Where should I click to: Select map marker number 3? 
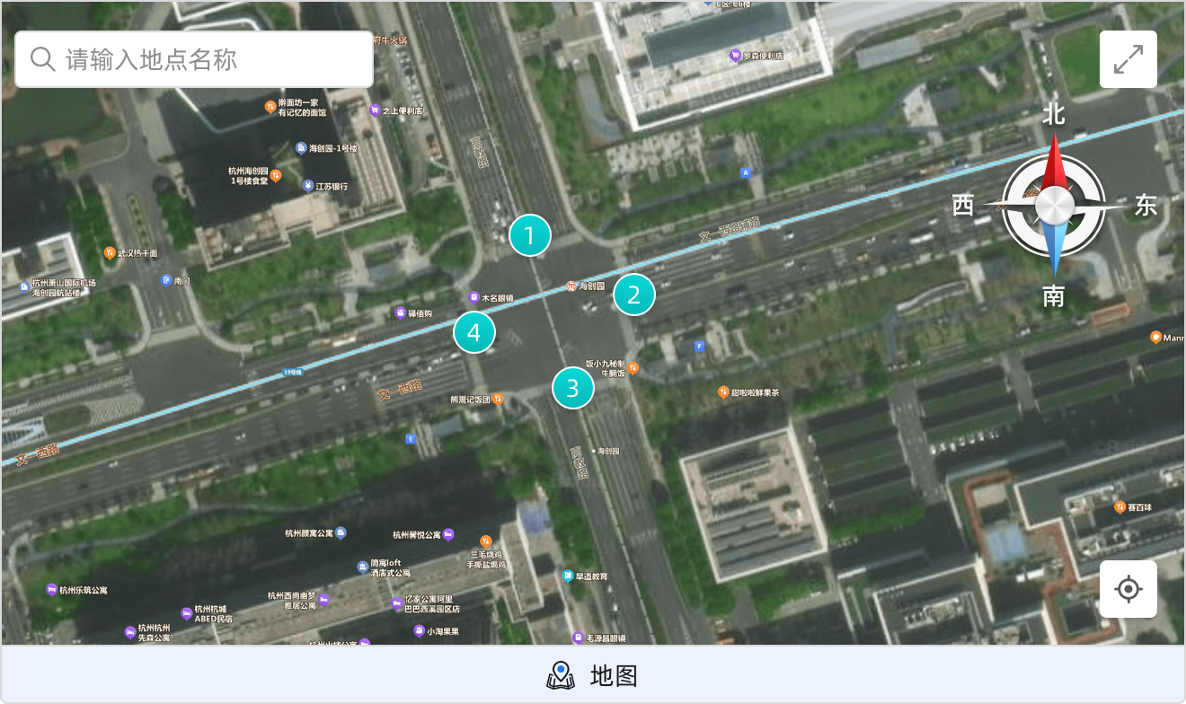tap(572, 389)
